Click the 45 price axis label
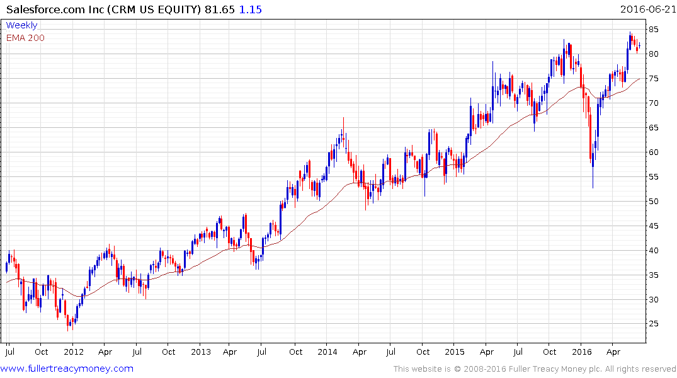Screen dimensions: 677x378 pyautogui.click(x=653, y=226)
